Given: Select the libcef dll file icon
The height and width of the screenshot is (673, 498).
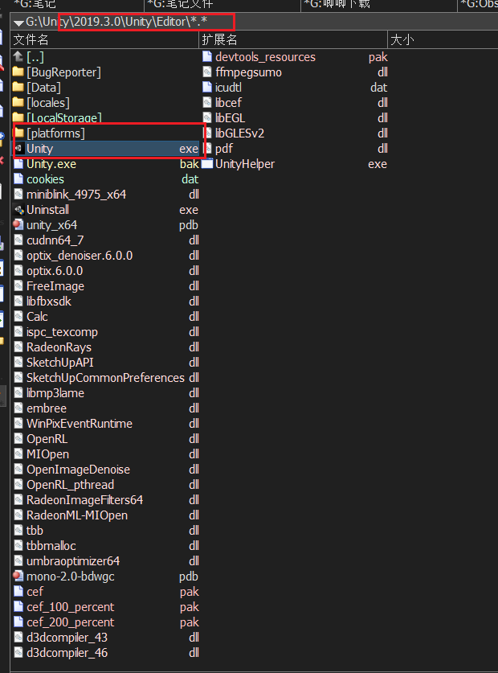Looking at the screenshot, I should [x=207, y=103].
